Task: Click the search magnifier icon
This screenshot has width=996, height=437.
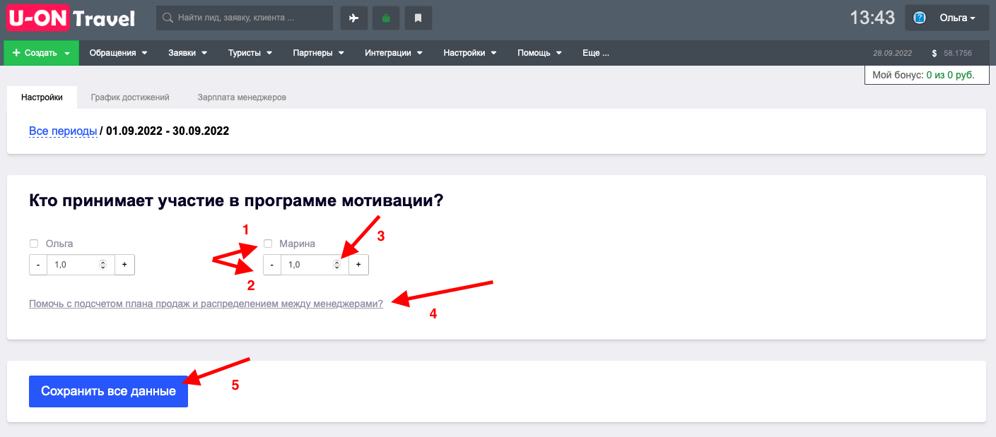Action: [x=168, y=18]
